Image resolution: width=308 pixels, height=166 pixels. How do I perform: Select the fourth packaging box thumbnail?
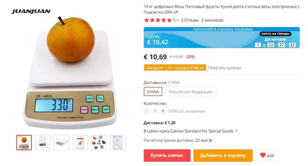coord(80,143)
